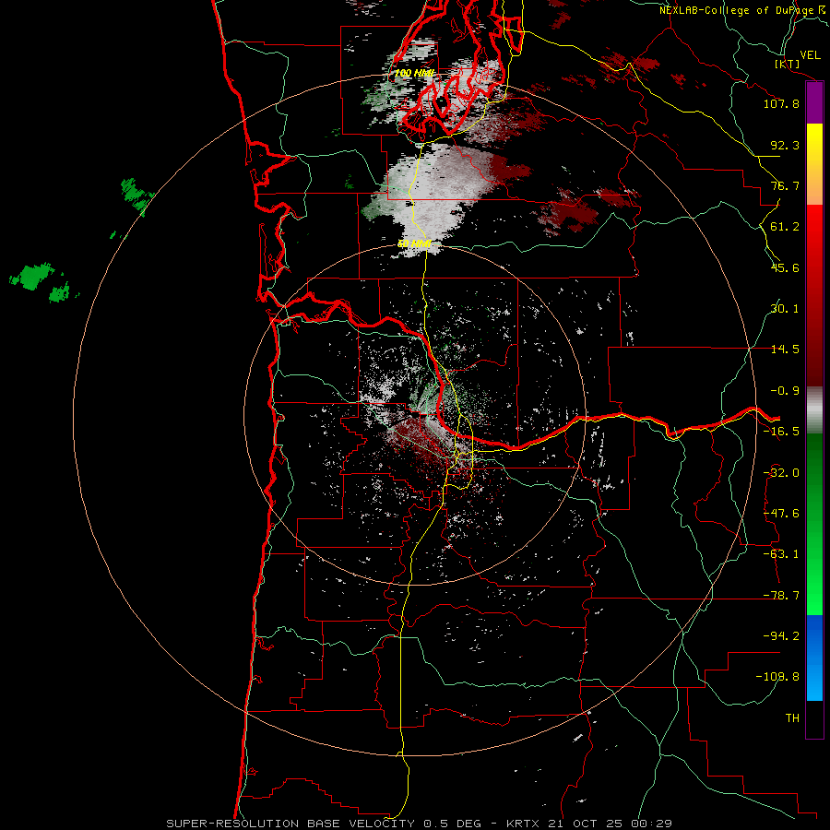Click the -109.8 velocity legend value
This screenshot has width=830, height=830.
778,677
